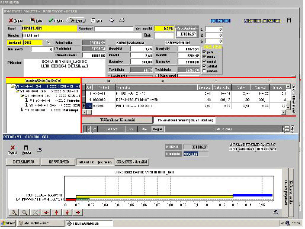
Task: Toggle the second checkbox in yellow-titled options group
Action: point(204,57)
